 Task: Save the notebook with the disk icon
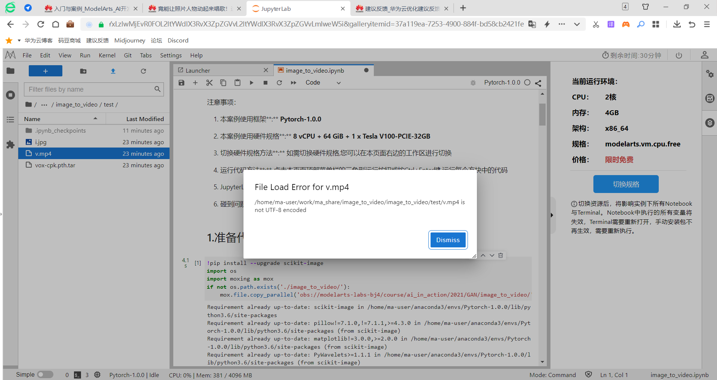click(181, 83)
